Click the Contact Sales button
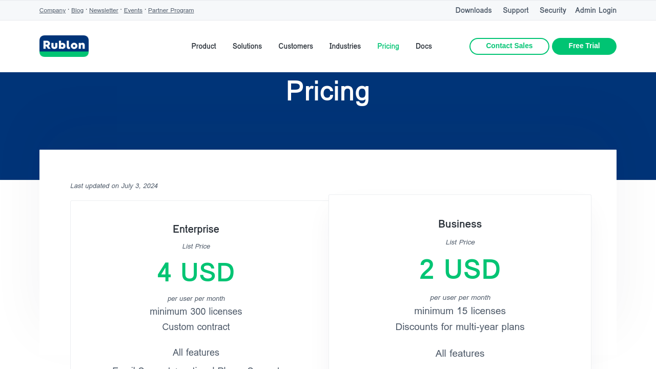Screen dimensions: 656x369 pos(509,46)
